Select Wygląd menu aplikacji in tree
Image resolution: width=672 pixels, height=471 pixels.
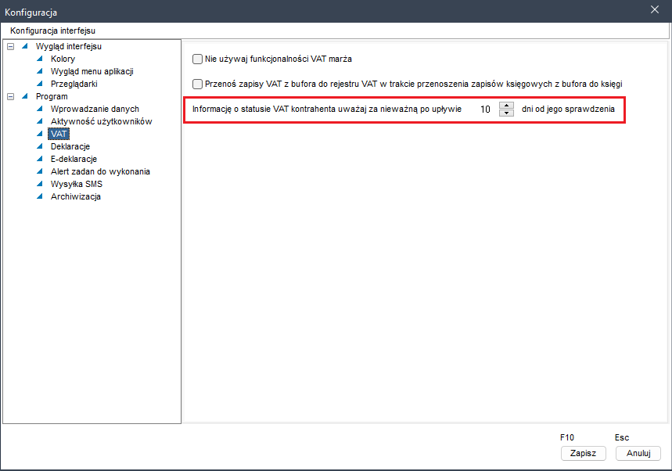point(92,71)
